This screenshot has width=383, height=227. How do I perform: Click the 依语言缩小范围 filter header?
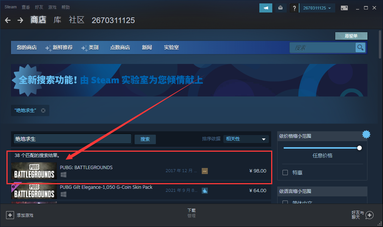point(322,191)
